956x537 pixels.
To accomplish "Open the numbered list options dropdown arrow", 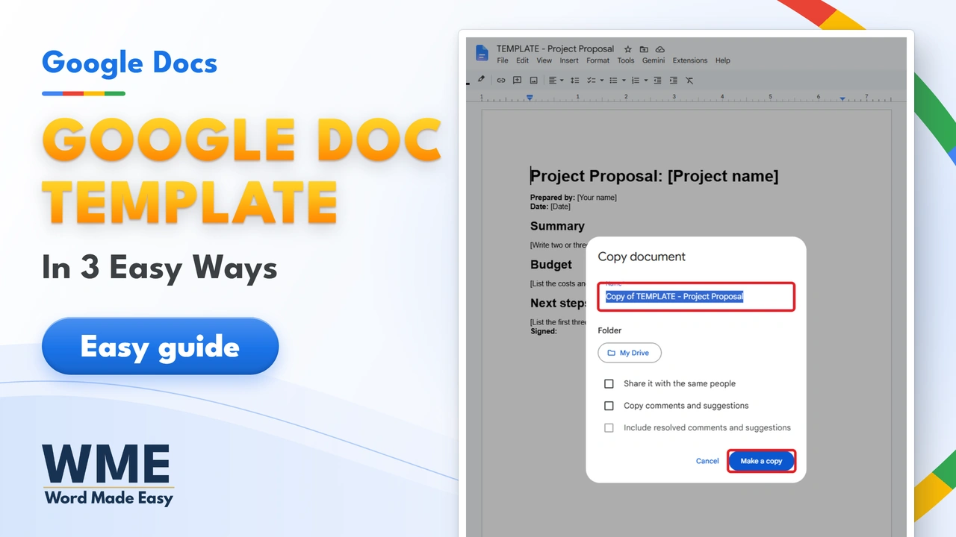I will pyautogui.click(x=645, y=81).
